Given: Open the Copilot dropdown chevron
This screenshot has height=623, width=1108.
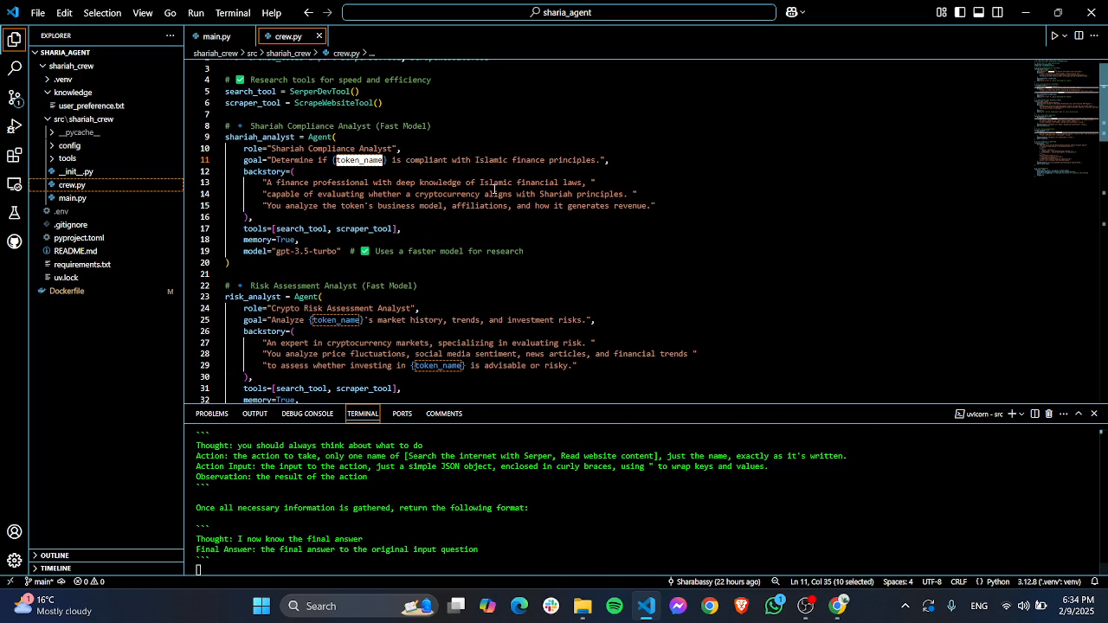Looking at the screenshot, I should (x=802, y=12).
